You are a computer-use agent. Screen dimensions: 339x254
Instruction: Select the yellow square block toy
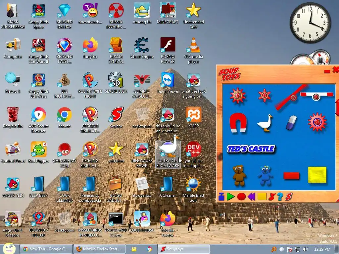click(x=317, y=175)
